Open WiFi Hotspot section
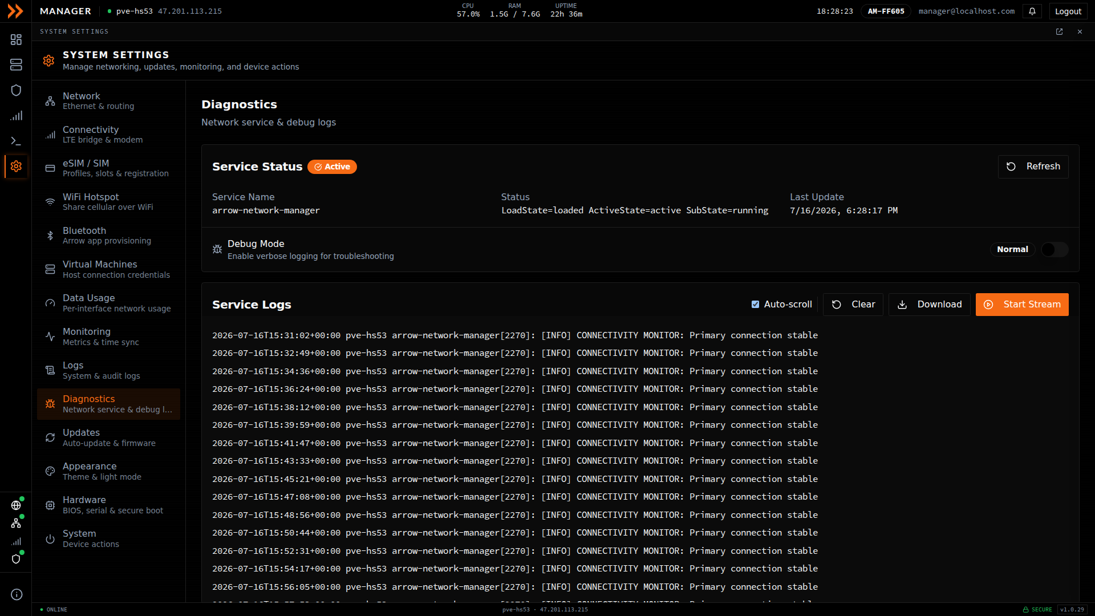 coord(108,202)
